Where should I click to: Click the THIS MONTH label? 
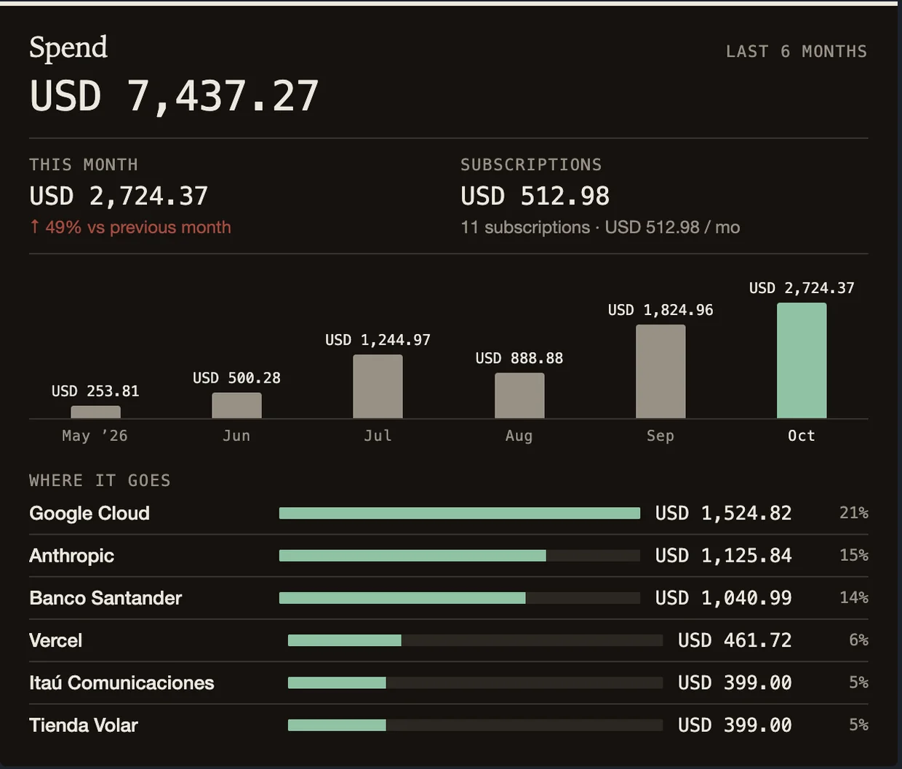click(x=84, y=164)
